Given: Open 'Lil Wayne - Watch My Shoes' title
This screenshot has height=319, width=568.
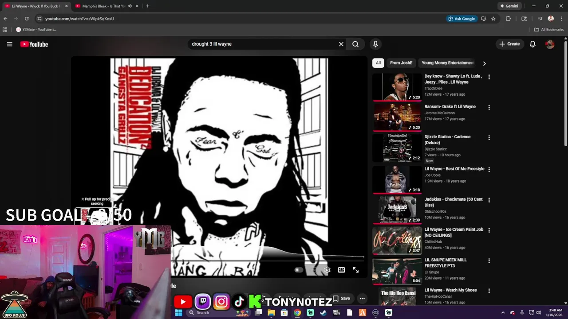Looking at the screenshot, I should [x=450, y=290].
